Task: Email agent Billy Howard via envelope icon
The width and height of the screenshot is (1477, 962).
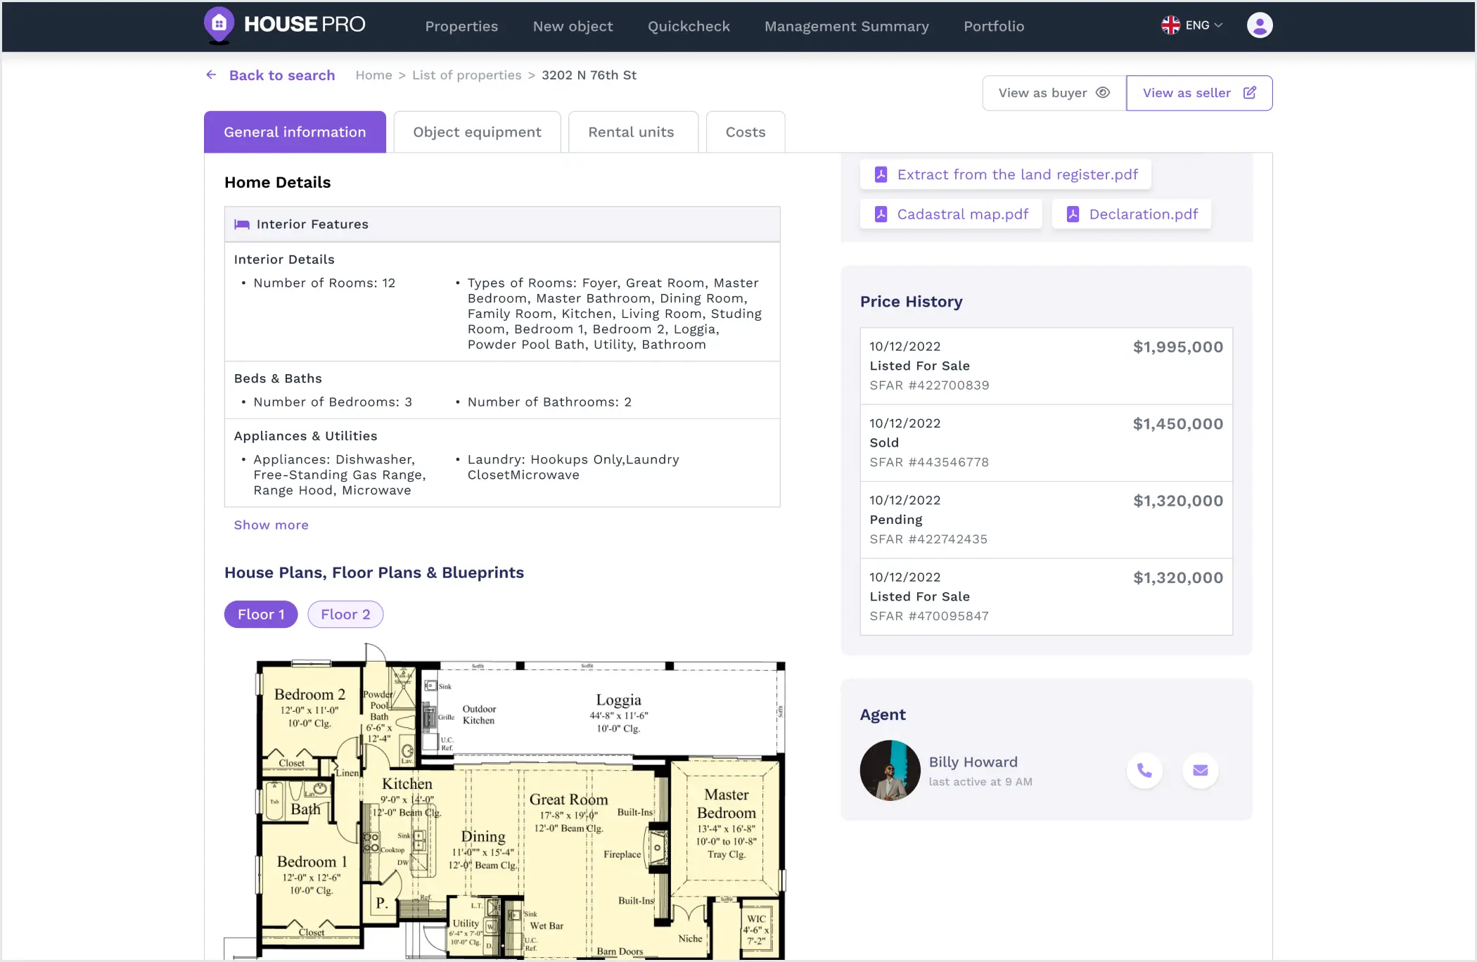Action: pos(1200,770)
